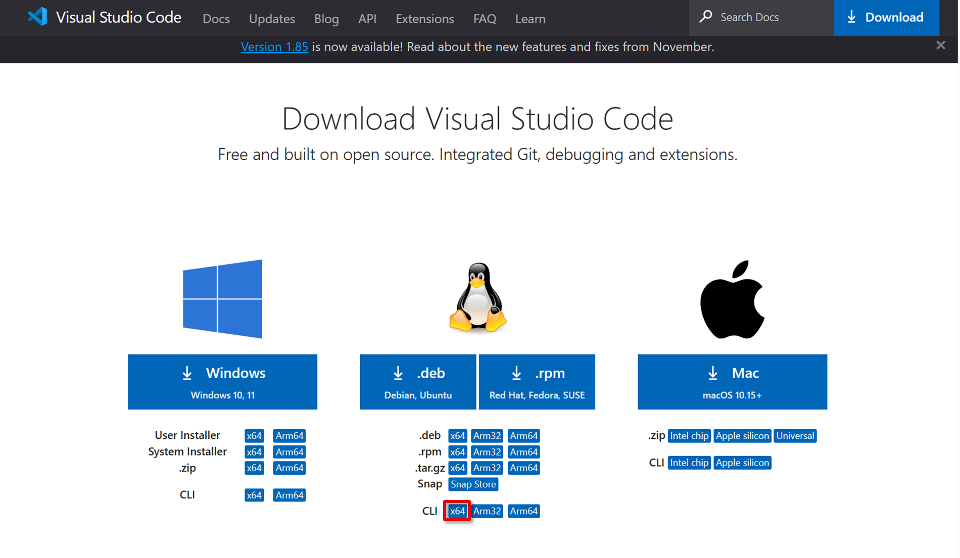The image size is (960, 558).
Task: Select Linux .rpm Arm32 download
Action: (x=487, y=452)
